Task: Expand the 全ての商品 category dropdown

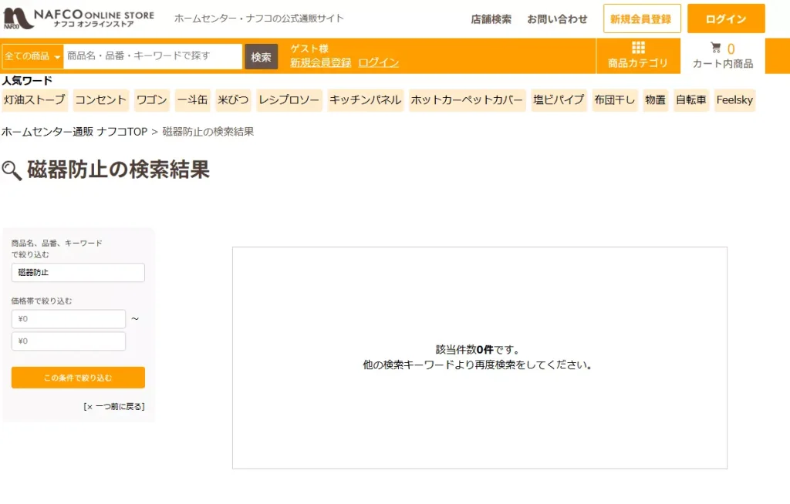Action: pyautogui.click(x=32, y=56)
